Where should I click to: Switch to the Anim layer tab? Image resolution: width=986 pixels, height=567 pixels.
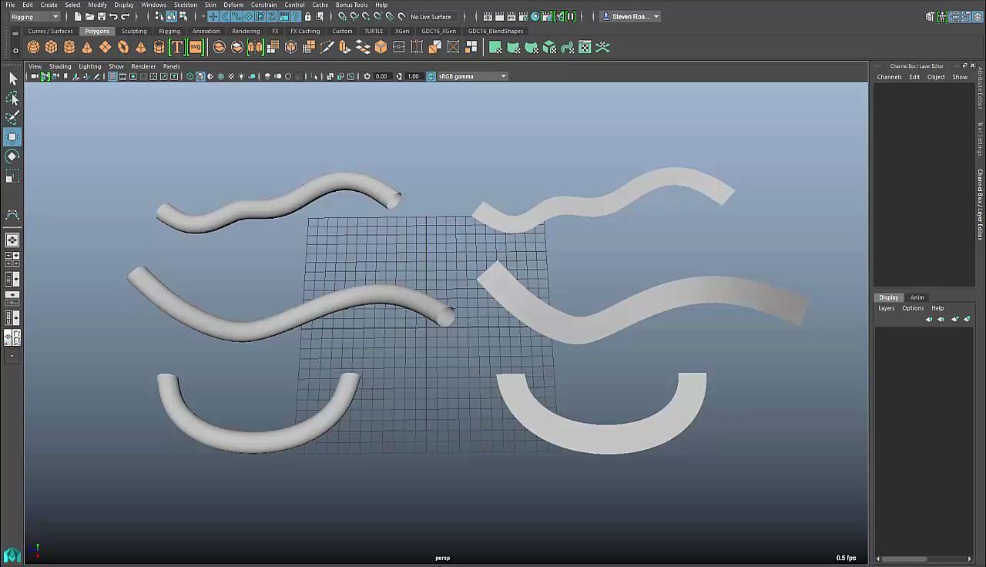pos(917,297)
